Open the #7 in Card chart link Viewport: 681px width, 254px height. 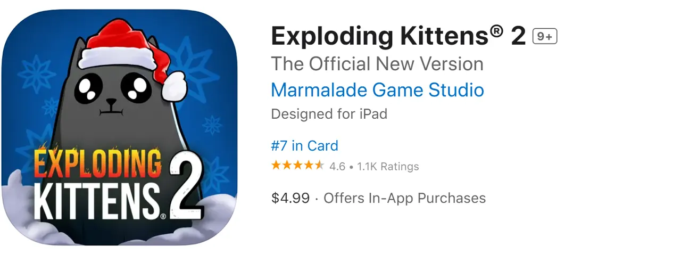(304, 145)
